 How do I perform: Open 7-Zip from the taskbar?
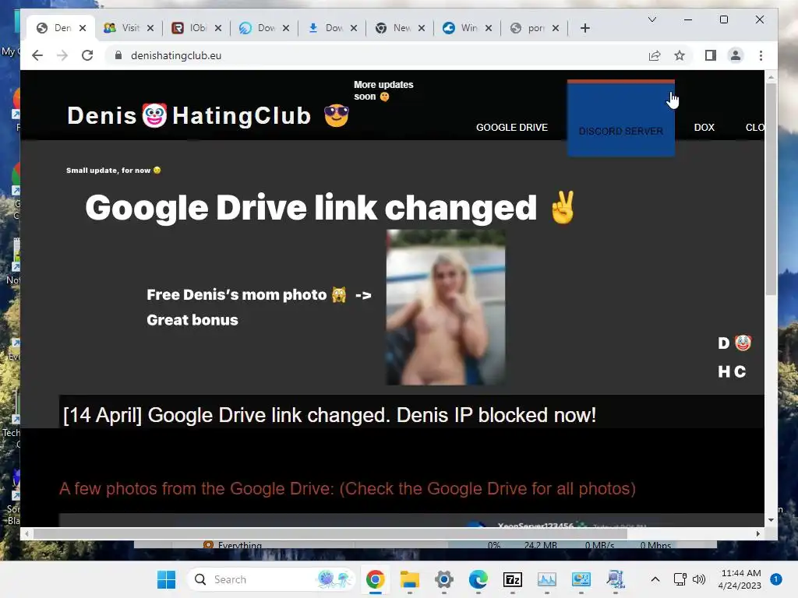tap(513, 579)
